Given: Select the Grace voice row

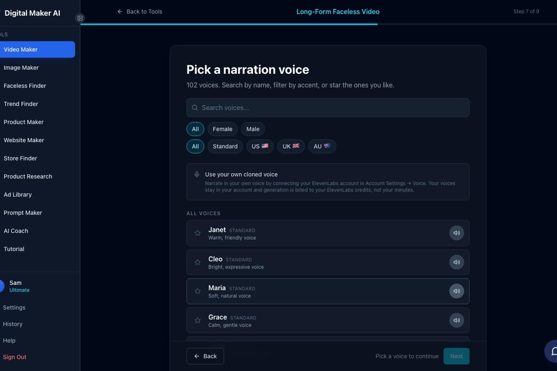Looking at the screenshot, I should [328, 320].
